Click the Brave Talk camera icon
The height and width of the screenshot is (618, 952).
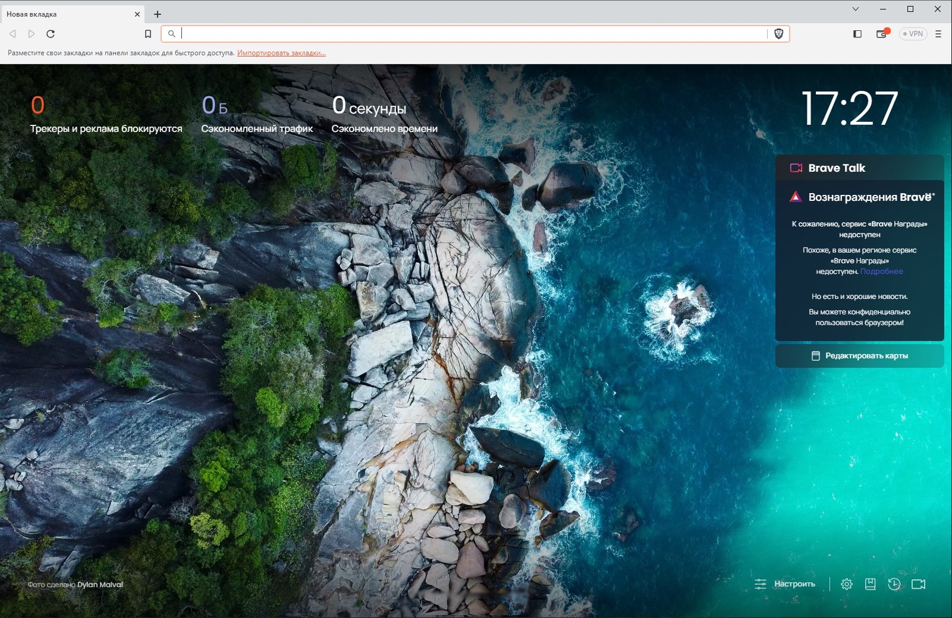coord(796,168)
